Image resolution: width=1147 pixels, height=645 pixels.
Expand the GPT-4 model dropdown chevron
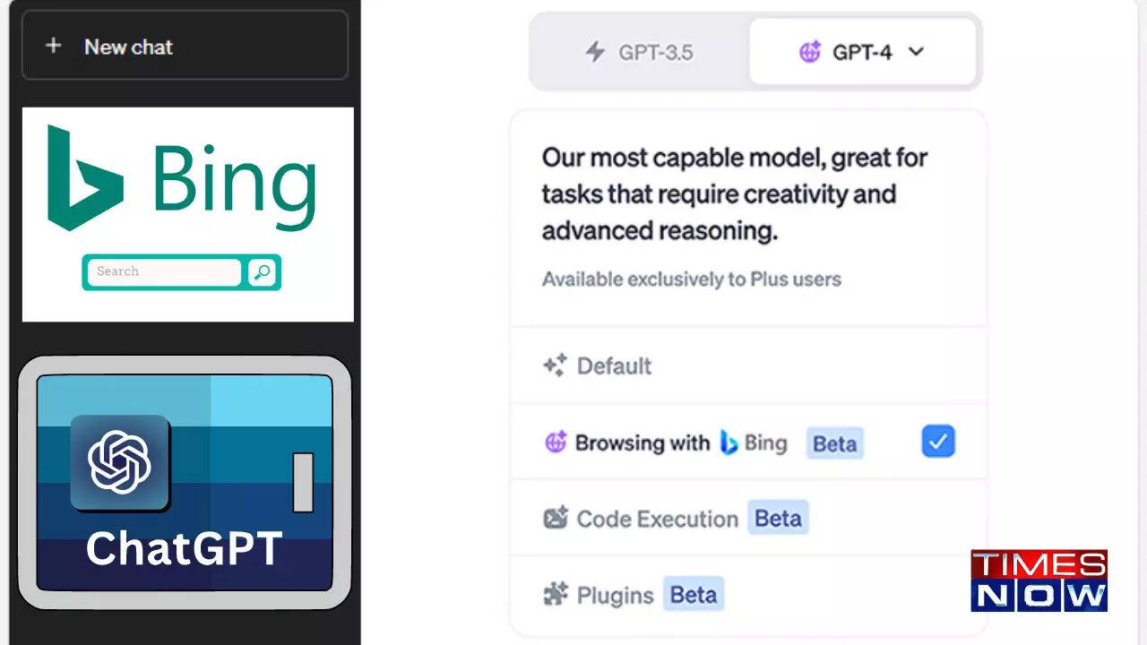[916, 52]
